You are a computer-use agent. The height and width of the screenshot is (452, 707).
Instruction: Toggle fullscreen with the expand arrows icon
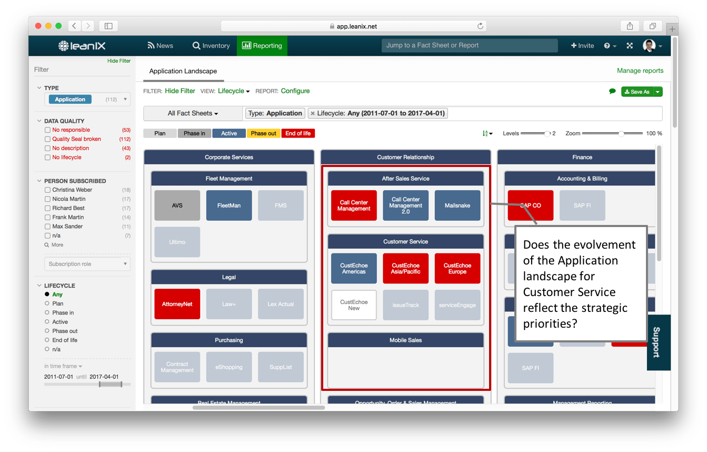pyautogui.click(x=630, y=45)
